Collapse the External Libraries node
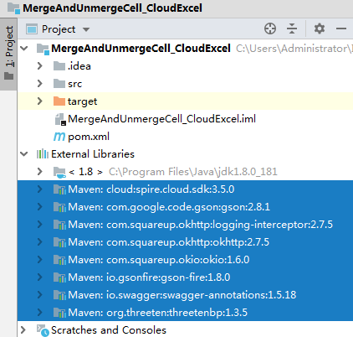 (x=24, y=154)
